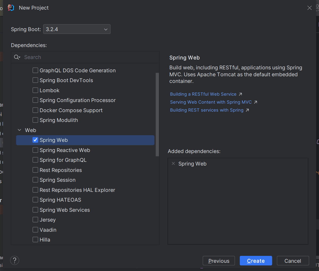Image resolution: width=319 pixels, height=271 pixels.
Task: Check GraphQL DGS Code Generation
Action: click(x=35, y=70)
